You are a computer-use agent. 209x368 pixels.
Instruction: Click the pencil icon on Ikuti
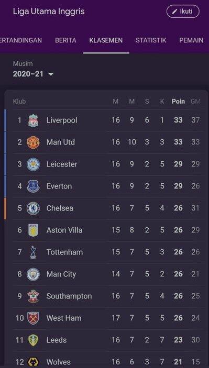tap(174, 12)
